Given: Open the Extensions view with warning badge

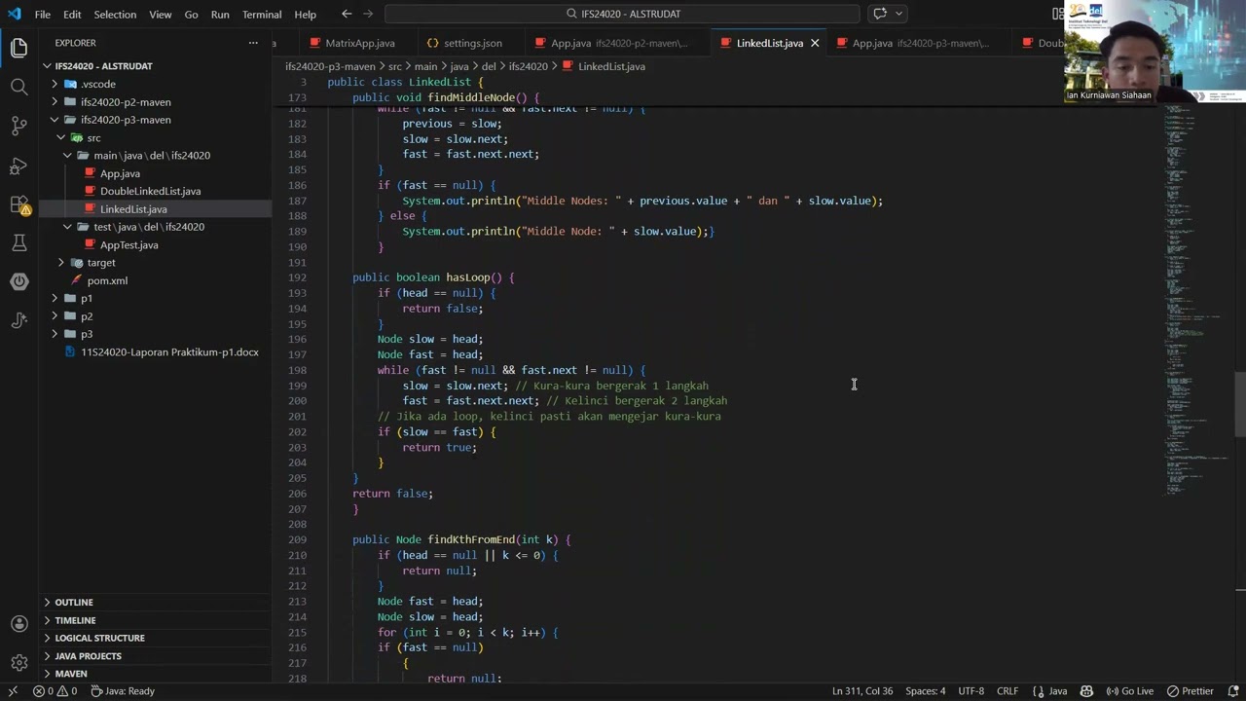Looking at the screenshot, I should click(x=18, y=204).
